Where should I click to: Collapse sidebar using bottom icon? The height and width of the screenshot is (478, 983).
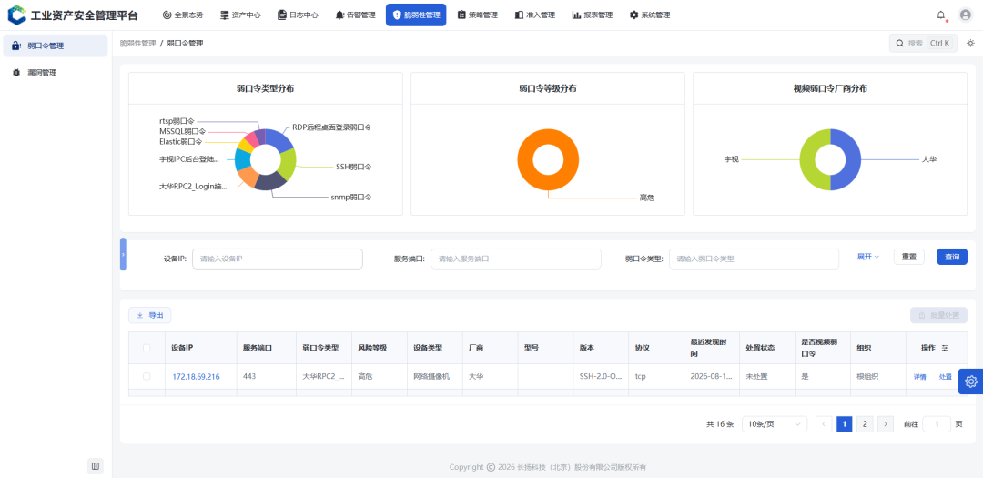[x=96, y=466]
